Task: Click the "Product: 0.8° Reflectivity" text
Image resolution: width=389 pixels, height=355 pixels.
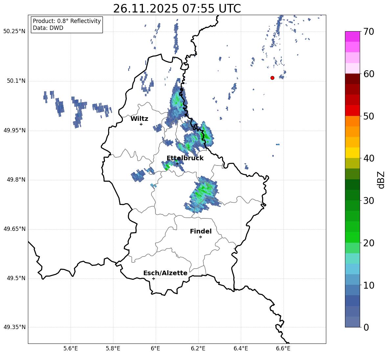Action: (x=67, y=21)
